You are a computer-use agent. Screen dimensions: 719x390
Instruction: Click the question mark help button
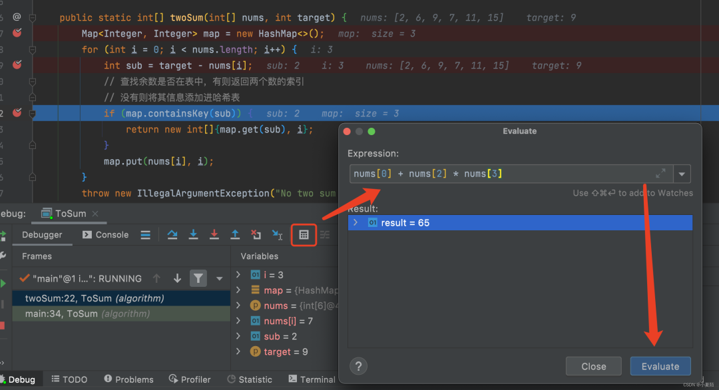click(x=359, y=366)
